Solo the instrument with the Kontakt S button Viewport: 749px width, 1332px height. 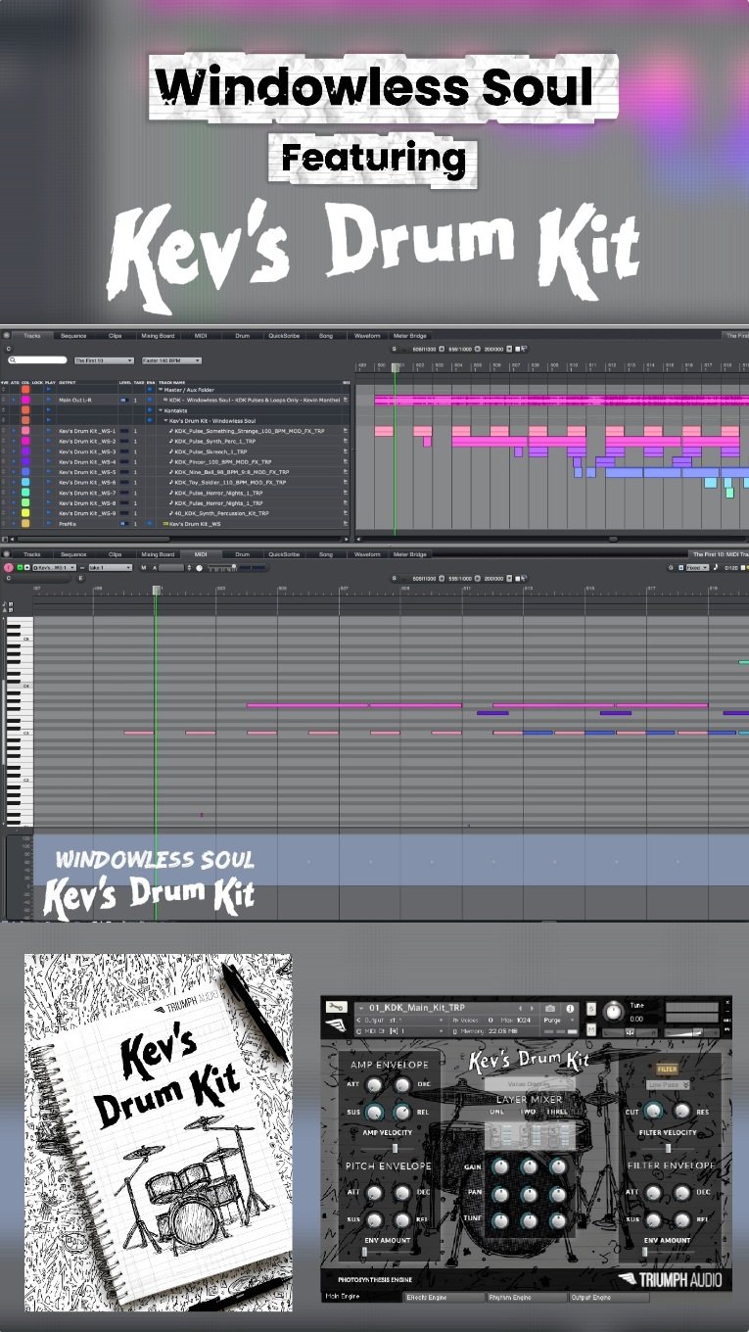[x=591, y=1009]
